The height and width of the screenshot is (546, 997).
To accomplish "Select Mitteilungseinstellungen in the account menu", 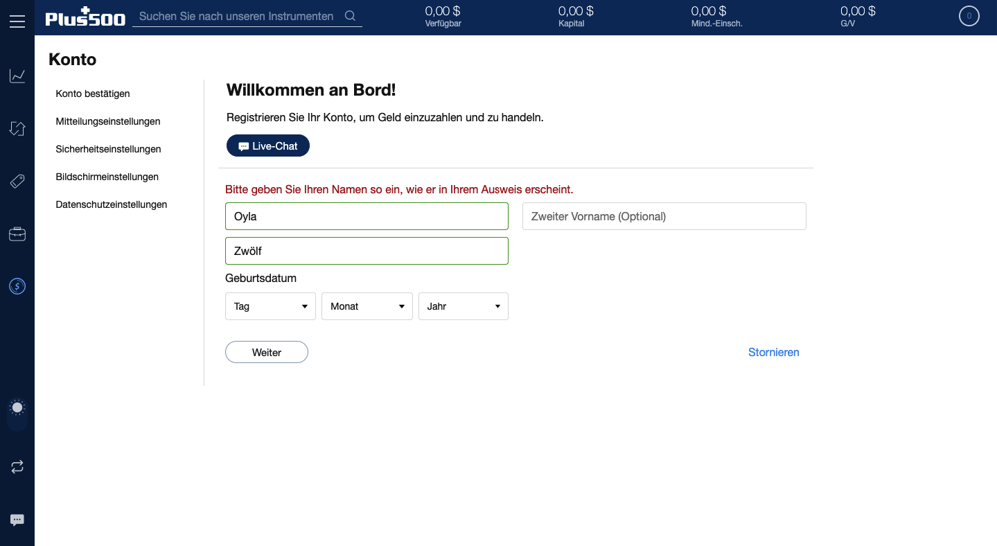I will [x=107, y=121].
